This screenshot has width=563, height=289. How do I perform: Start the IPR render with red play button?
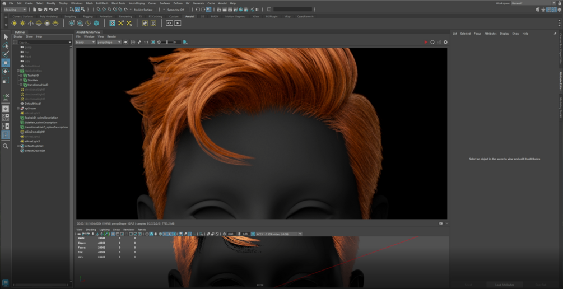click(426, 42)
